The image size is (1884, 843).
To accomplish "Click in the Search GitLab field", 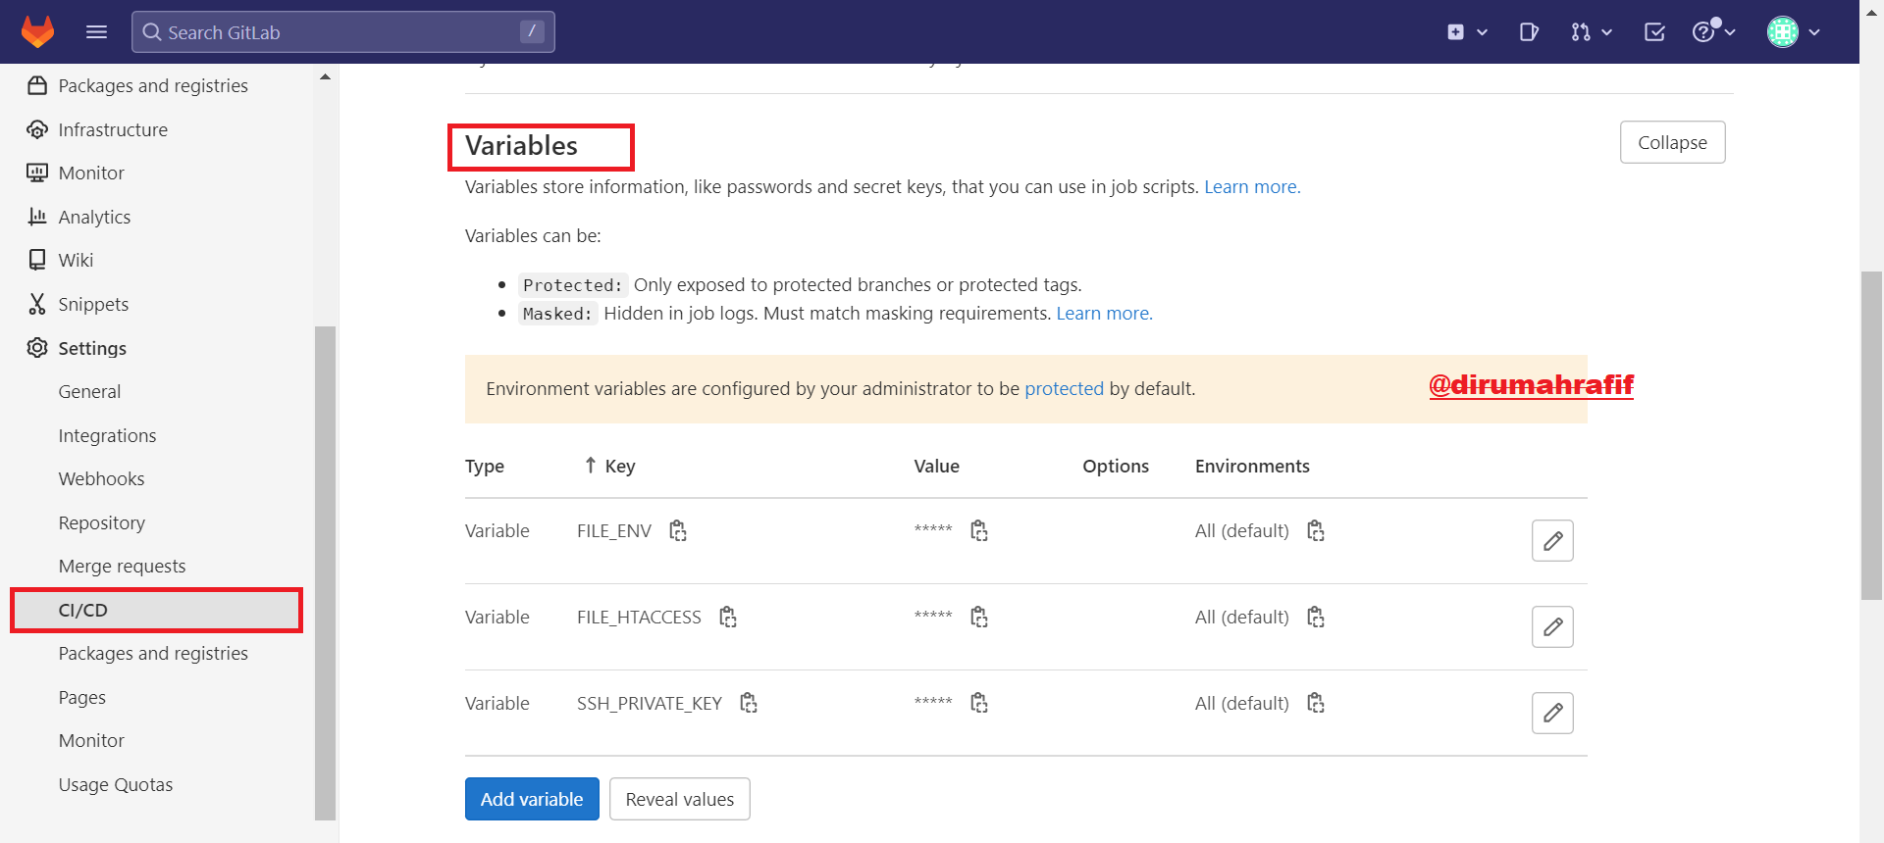I will (x=342, y=32).
